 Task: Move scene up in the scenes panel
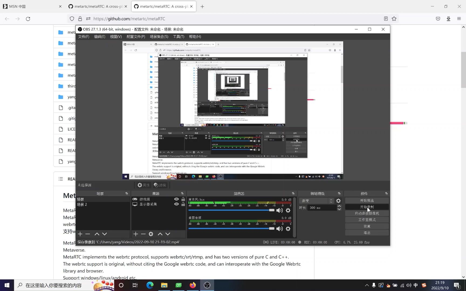[97, 234]
